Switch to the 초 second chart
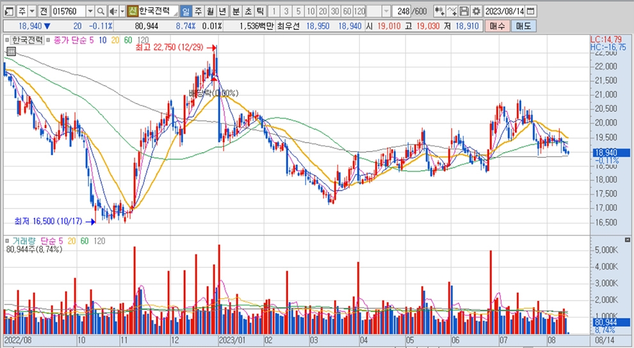Viewport: 634px width, 348px height. coord(248,11)
